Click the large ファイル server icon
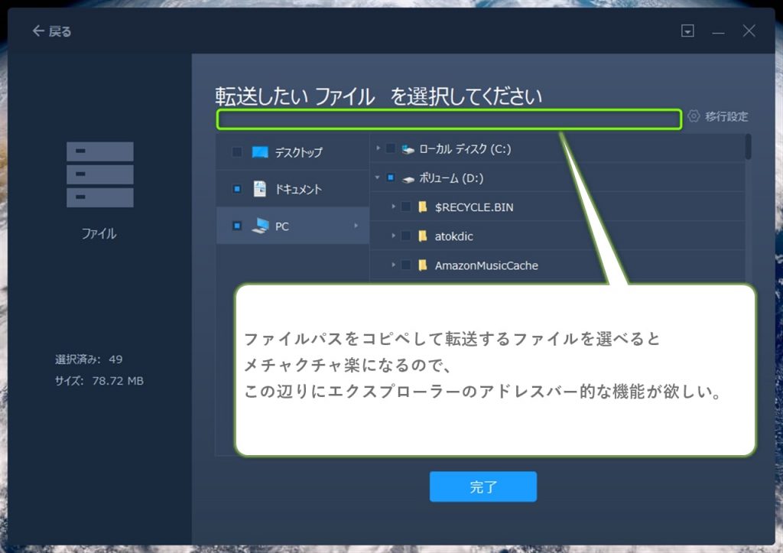 (99, 174)
